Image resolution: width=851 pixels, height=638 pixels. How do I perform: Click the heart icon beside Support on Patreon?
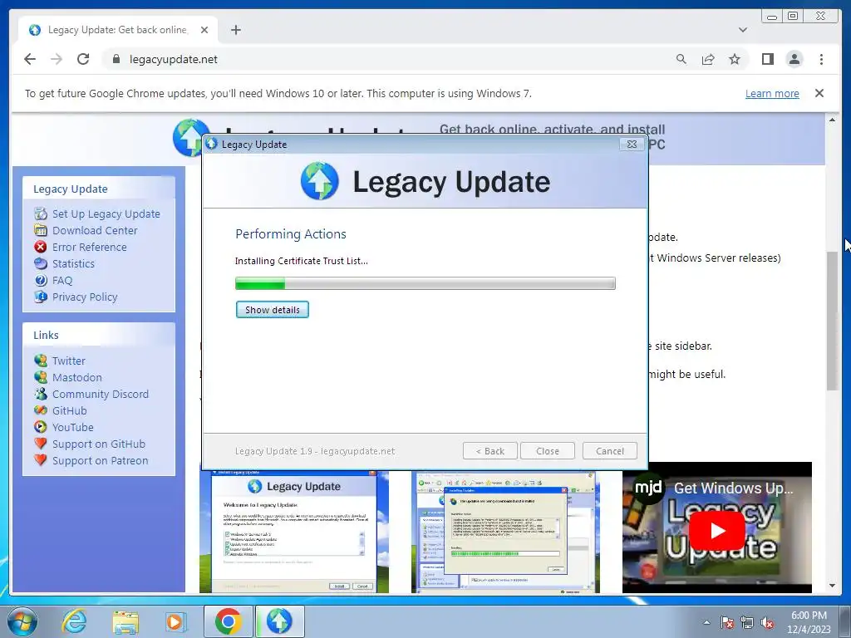[41, 460]
